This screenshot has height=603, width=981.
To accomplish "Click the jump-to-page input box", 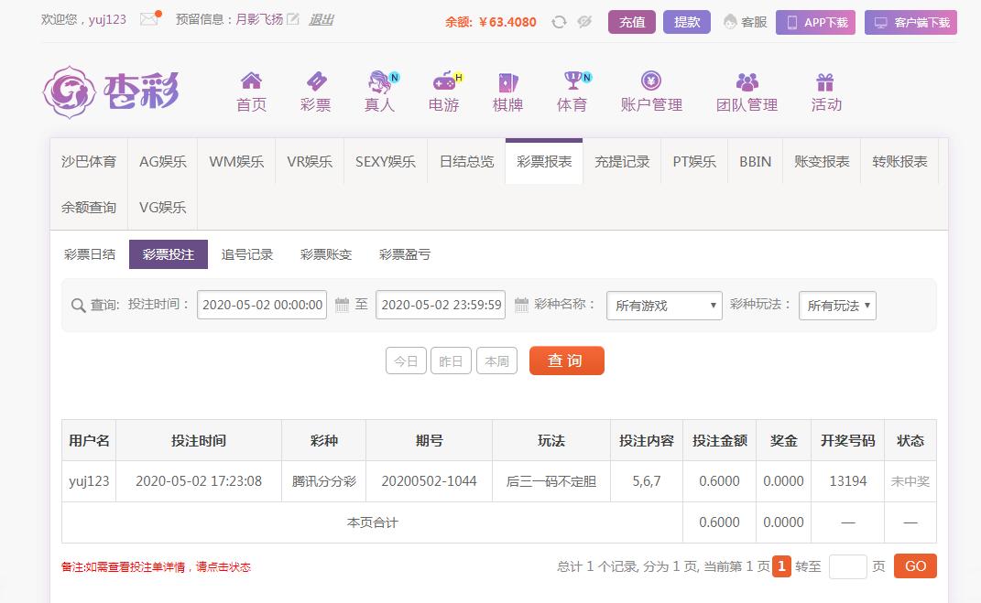I will 848,566.
